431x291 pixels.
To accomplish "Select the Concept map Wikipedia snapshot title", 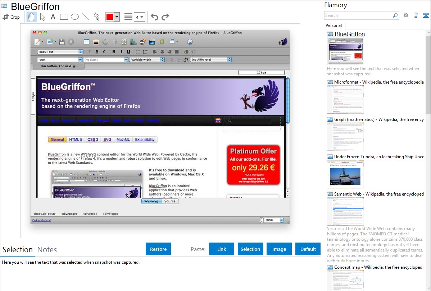I will click(379, 267).
